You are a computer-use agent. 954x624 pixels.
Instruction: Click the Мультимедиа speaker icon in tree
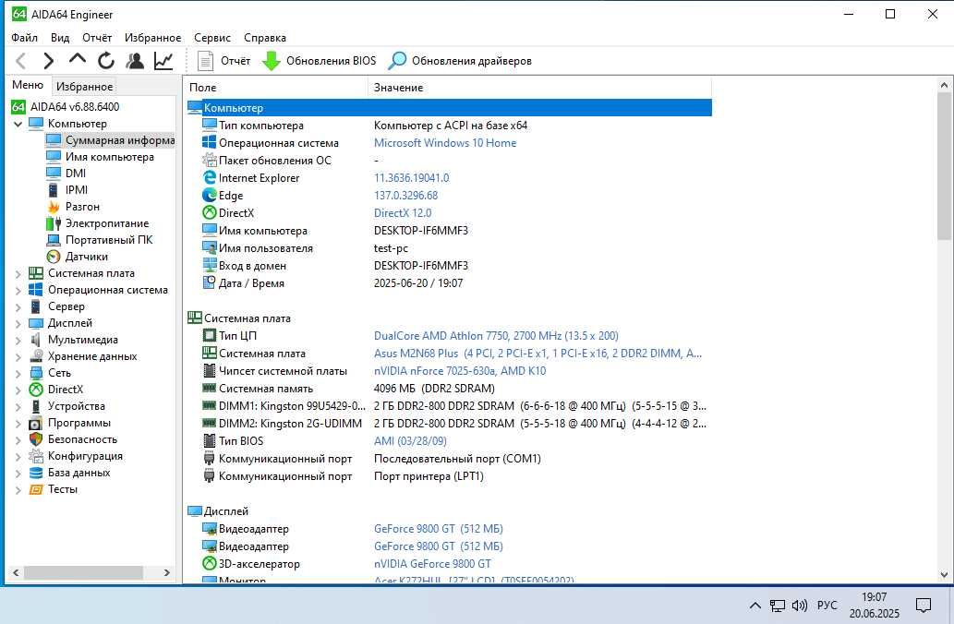point(36,340)
